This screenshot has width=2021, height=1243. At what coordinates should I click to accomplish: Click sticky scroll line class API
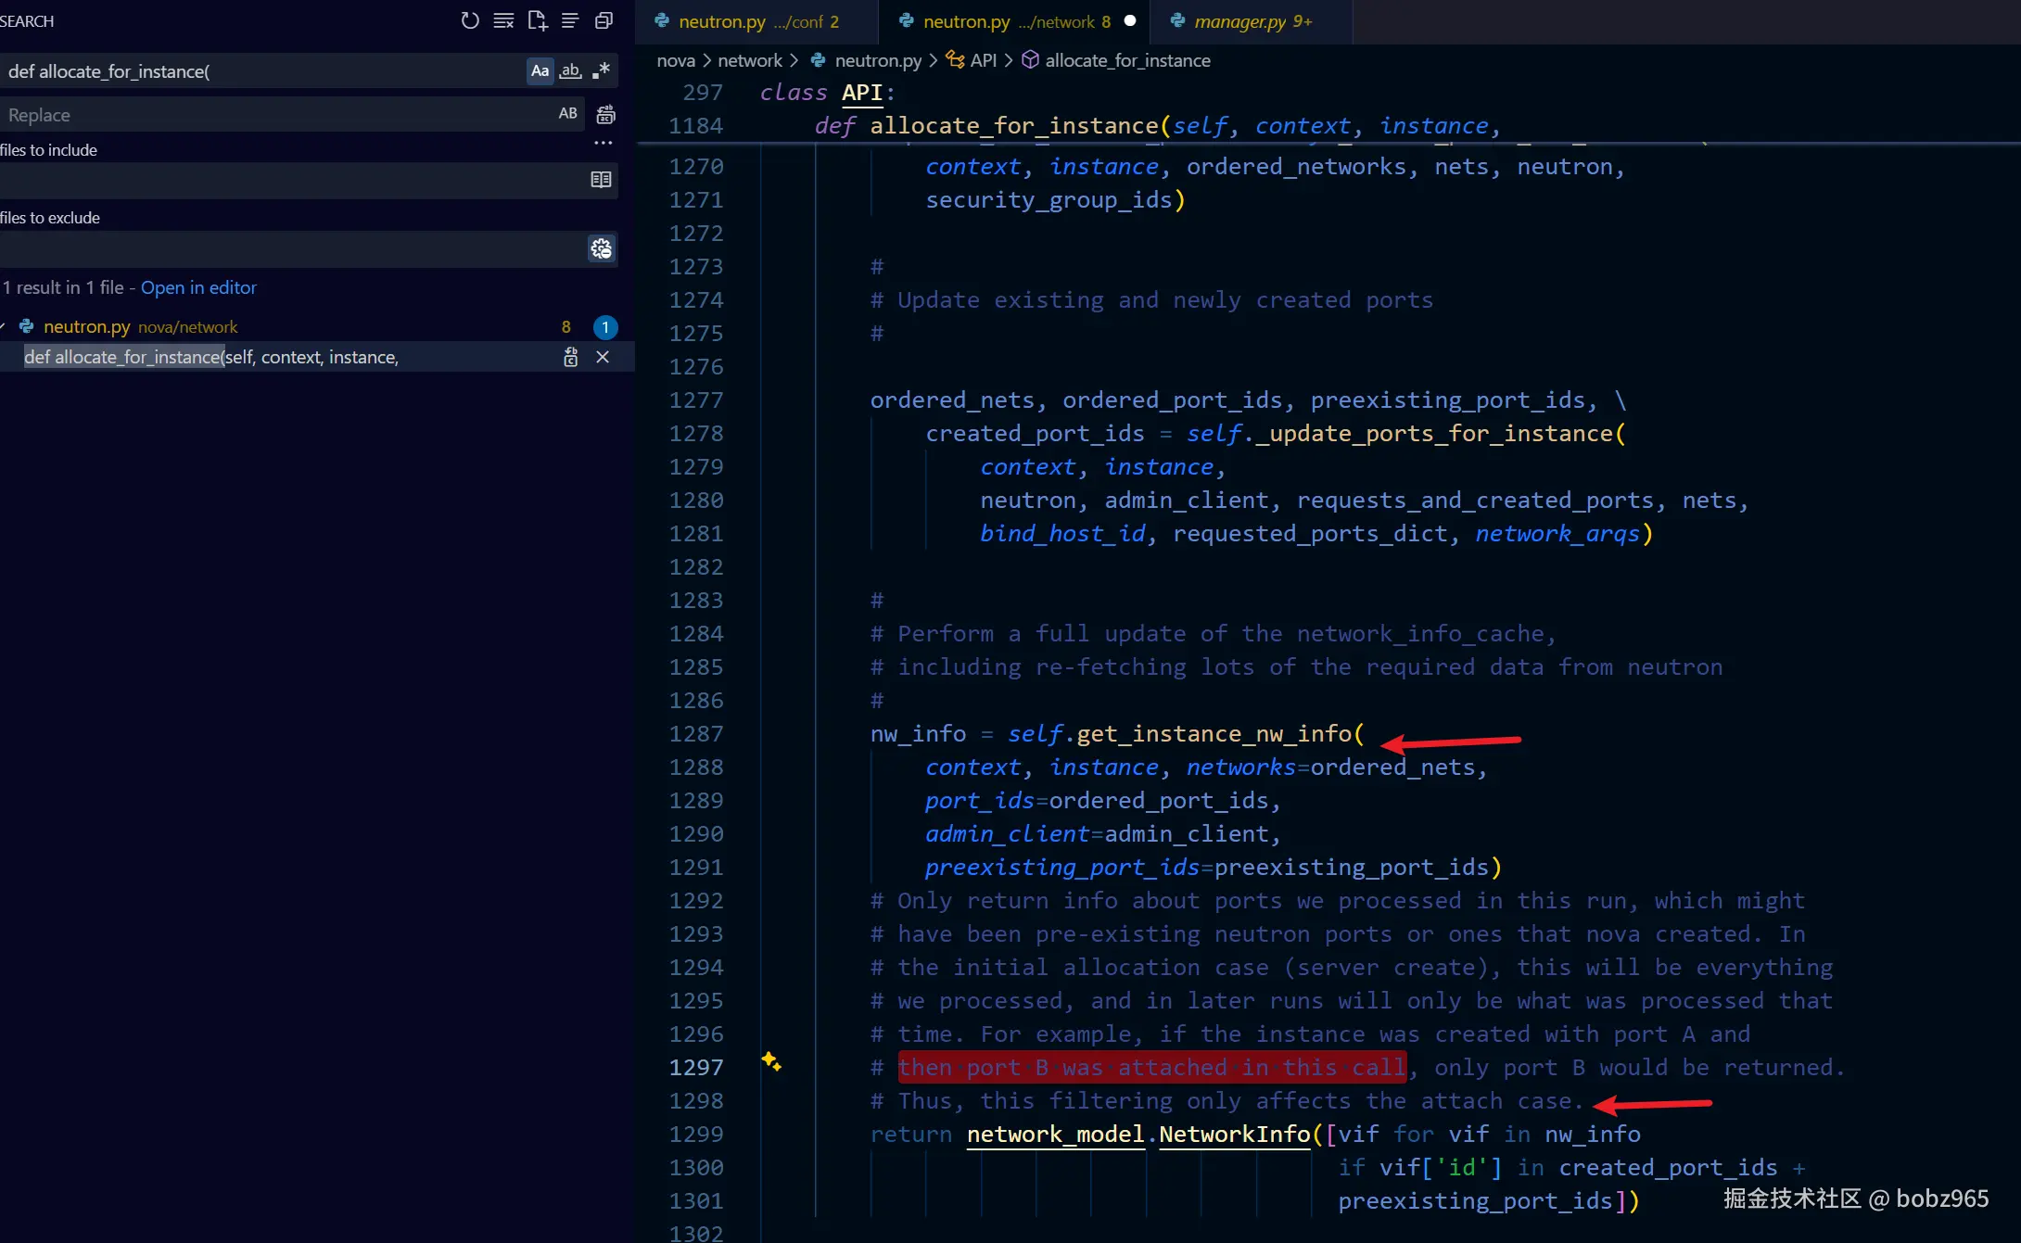tap(1328, 93)
